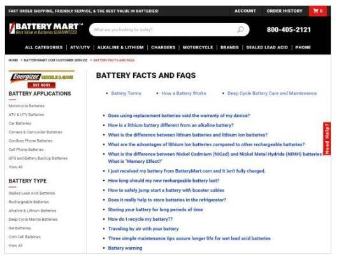Screen dimensions: 339x258
Task: Select the Chargers navigation item
Action: coord(163,47)
